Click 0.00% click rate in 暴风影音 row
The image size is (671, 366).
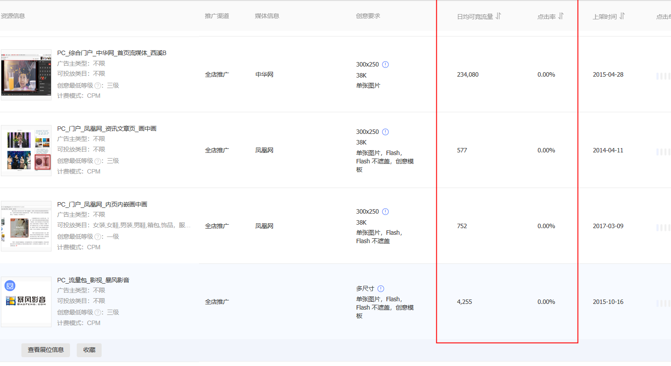point(546,302)
